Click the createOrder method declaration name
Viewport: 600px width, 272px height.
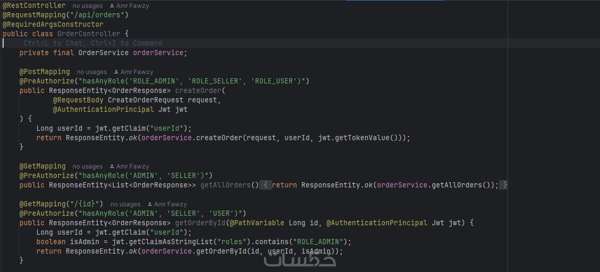(x=198, y=90)
